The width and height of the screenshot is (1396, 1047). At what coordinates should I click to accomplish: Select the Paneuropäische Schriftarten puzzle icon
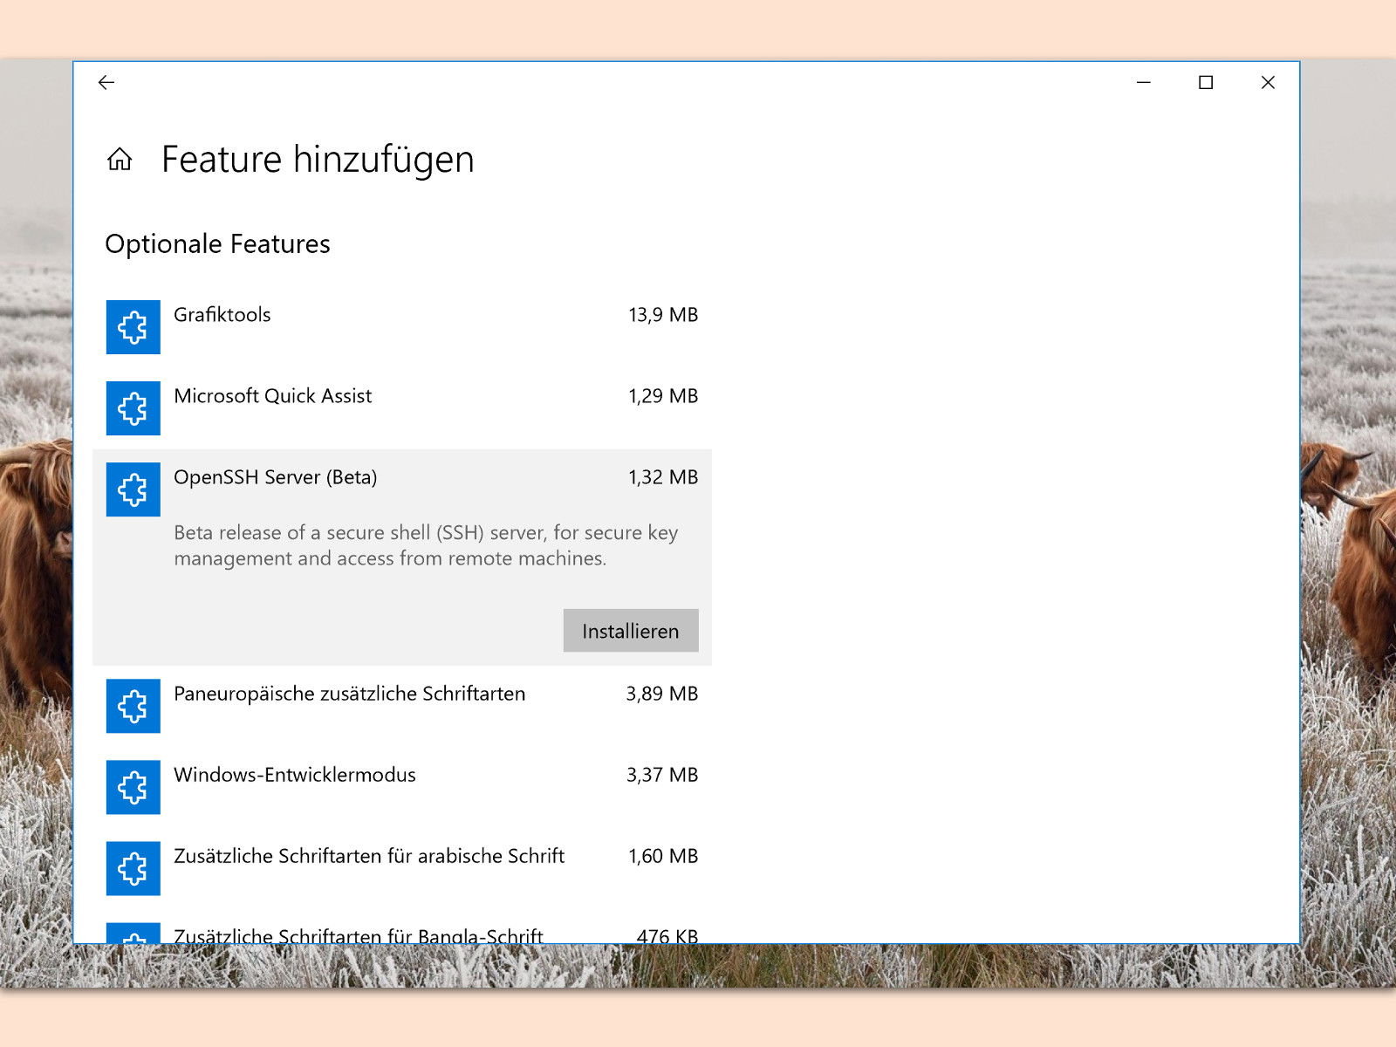point(133,706)
